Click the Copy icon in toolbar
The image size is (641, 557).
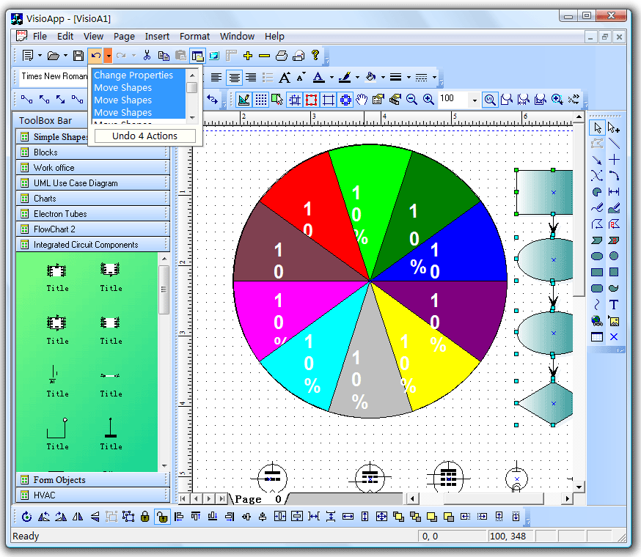(164, 55)
